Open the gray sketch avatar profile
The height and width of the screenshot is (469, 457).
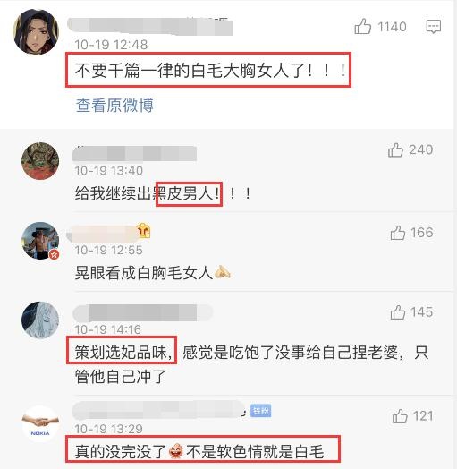point(40,320)
